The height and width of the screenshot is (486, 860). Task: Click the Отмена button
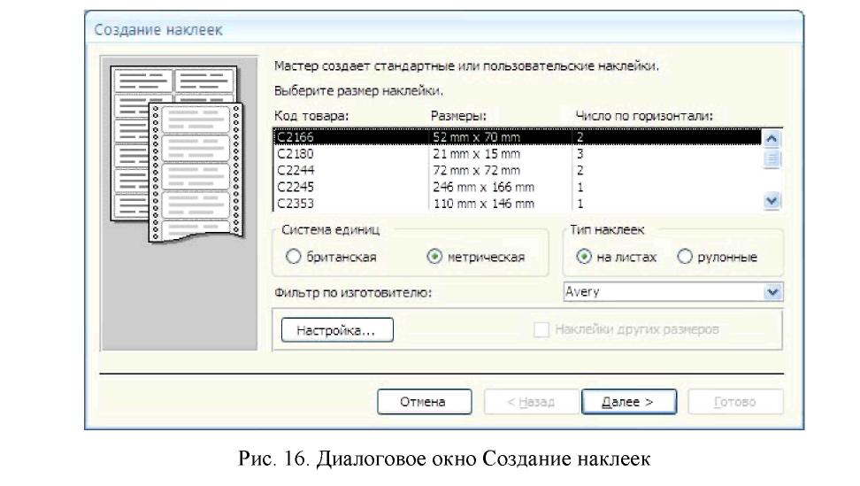[x=425, y=402]
